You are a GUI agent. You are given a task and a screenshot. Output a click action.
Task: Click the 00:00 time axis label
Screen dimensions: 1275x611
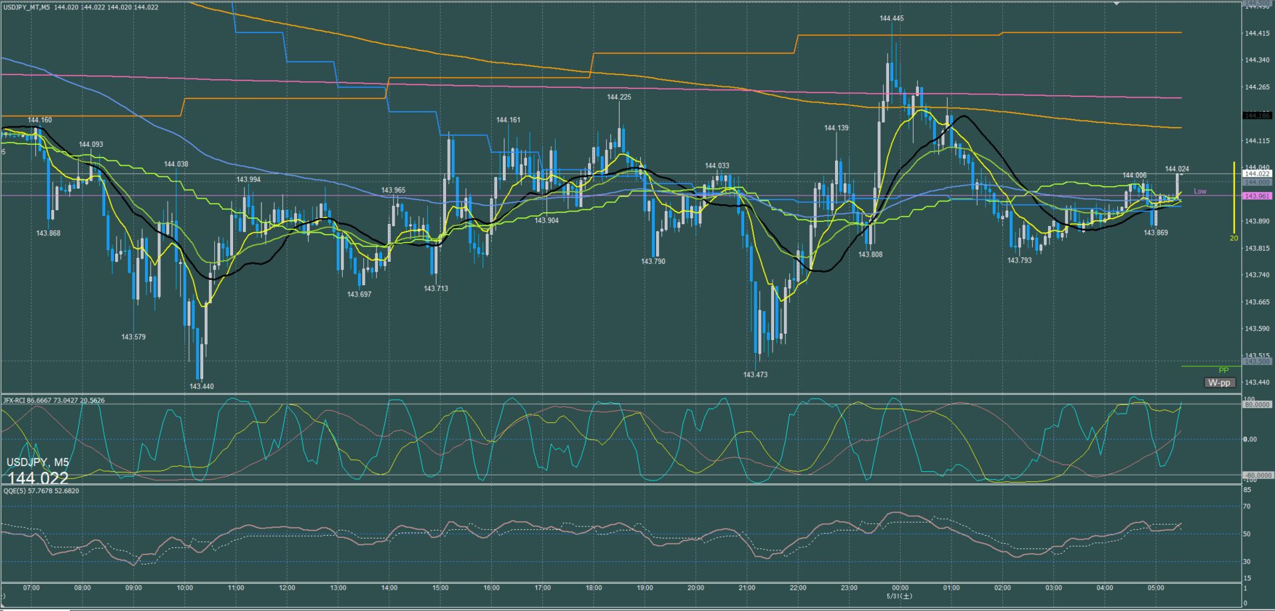(x=900, y=588)
